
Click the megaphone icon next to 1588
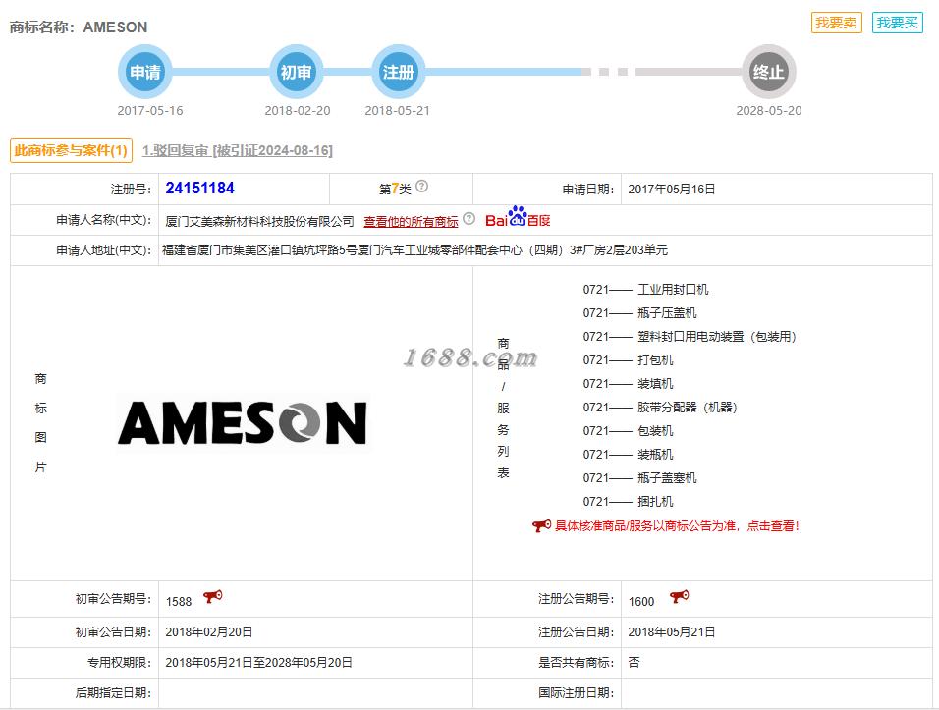212,597
